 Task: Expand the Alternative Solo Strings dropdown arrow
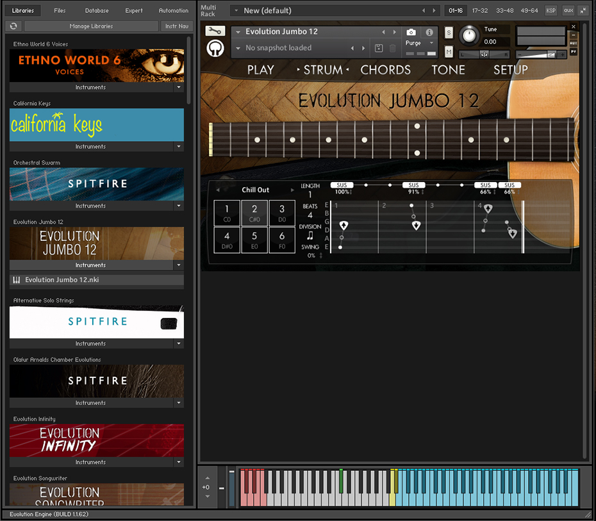179,343
